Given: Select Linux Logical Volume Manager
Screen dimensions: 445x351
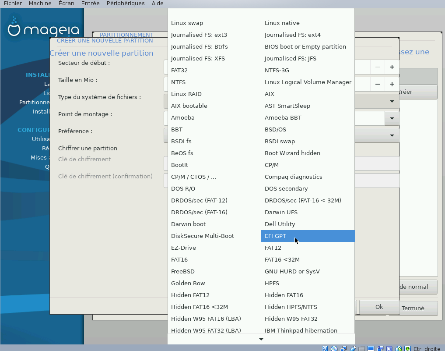Looking at the screenshot, I should (308, 82).
